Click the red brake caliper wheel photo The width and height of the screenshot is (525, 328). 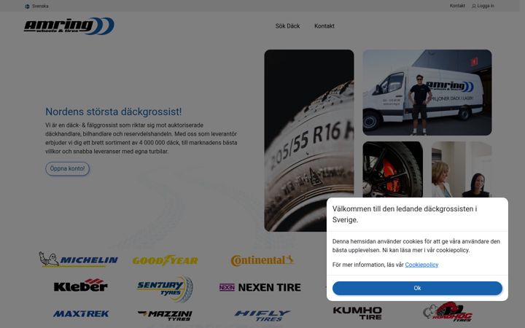click(x=393, y=169)
